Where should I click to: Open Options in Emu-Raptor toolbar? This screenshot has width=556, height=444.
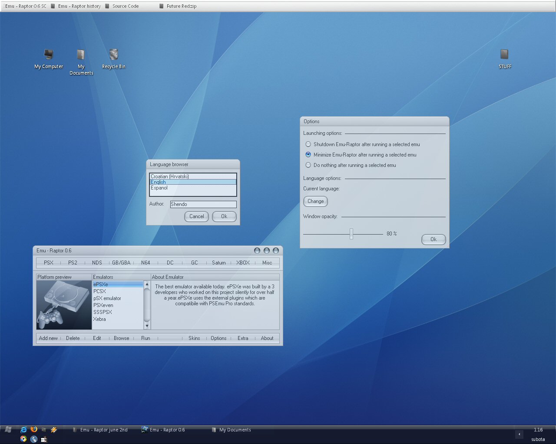tap(218, 338)
